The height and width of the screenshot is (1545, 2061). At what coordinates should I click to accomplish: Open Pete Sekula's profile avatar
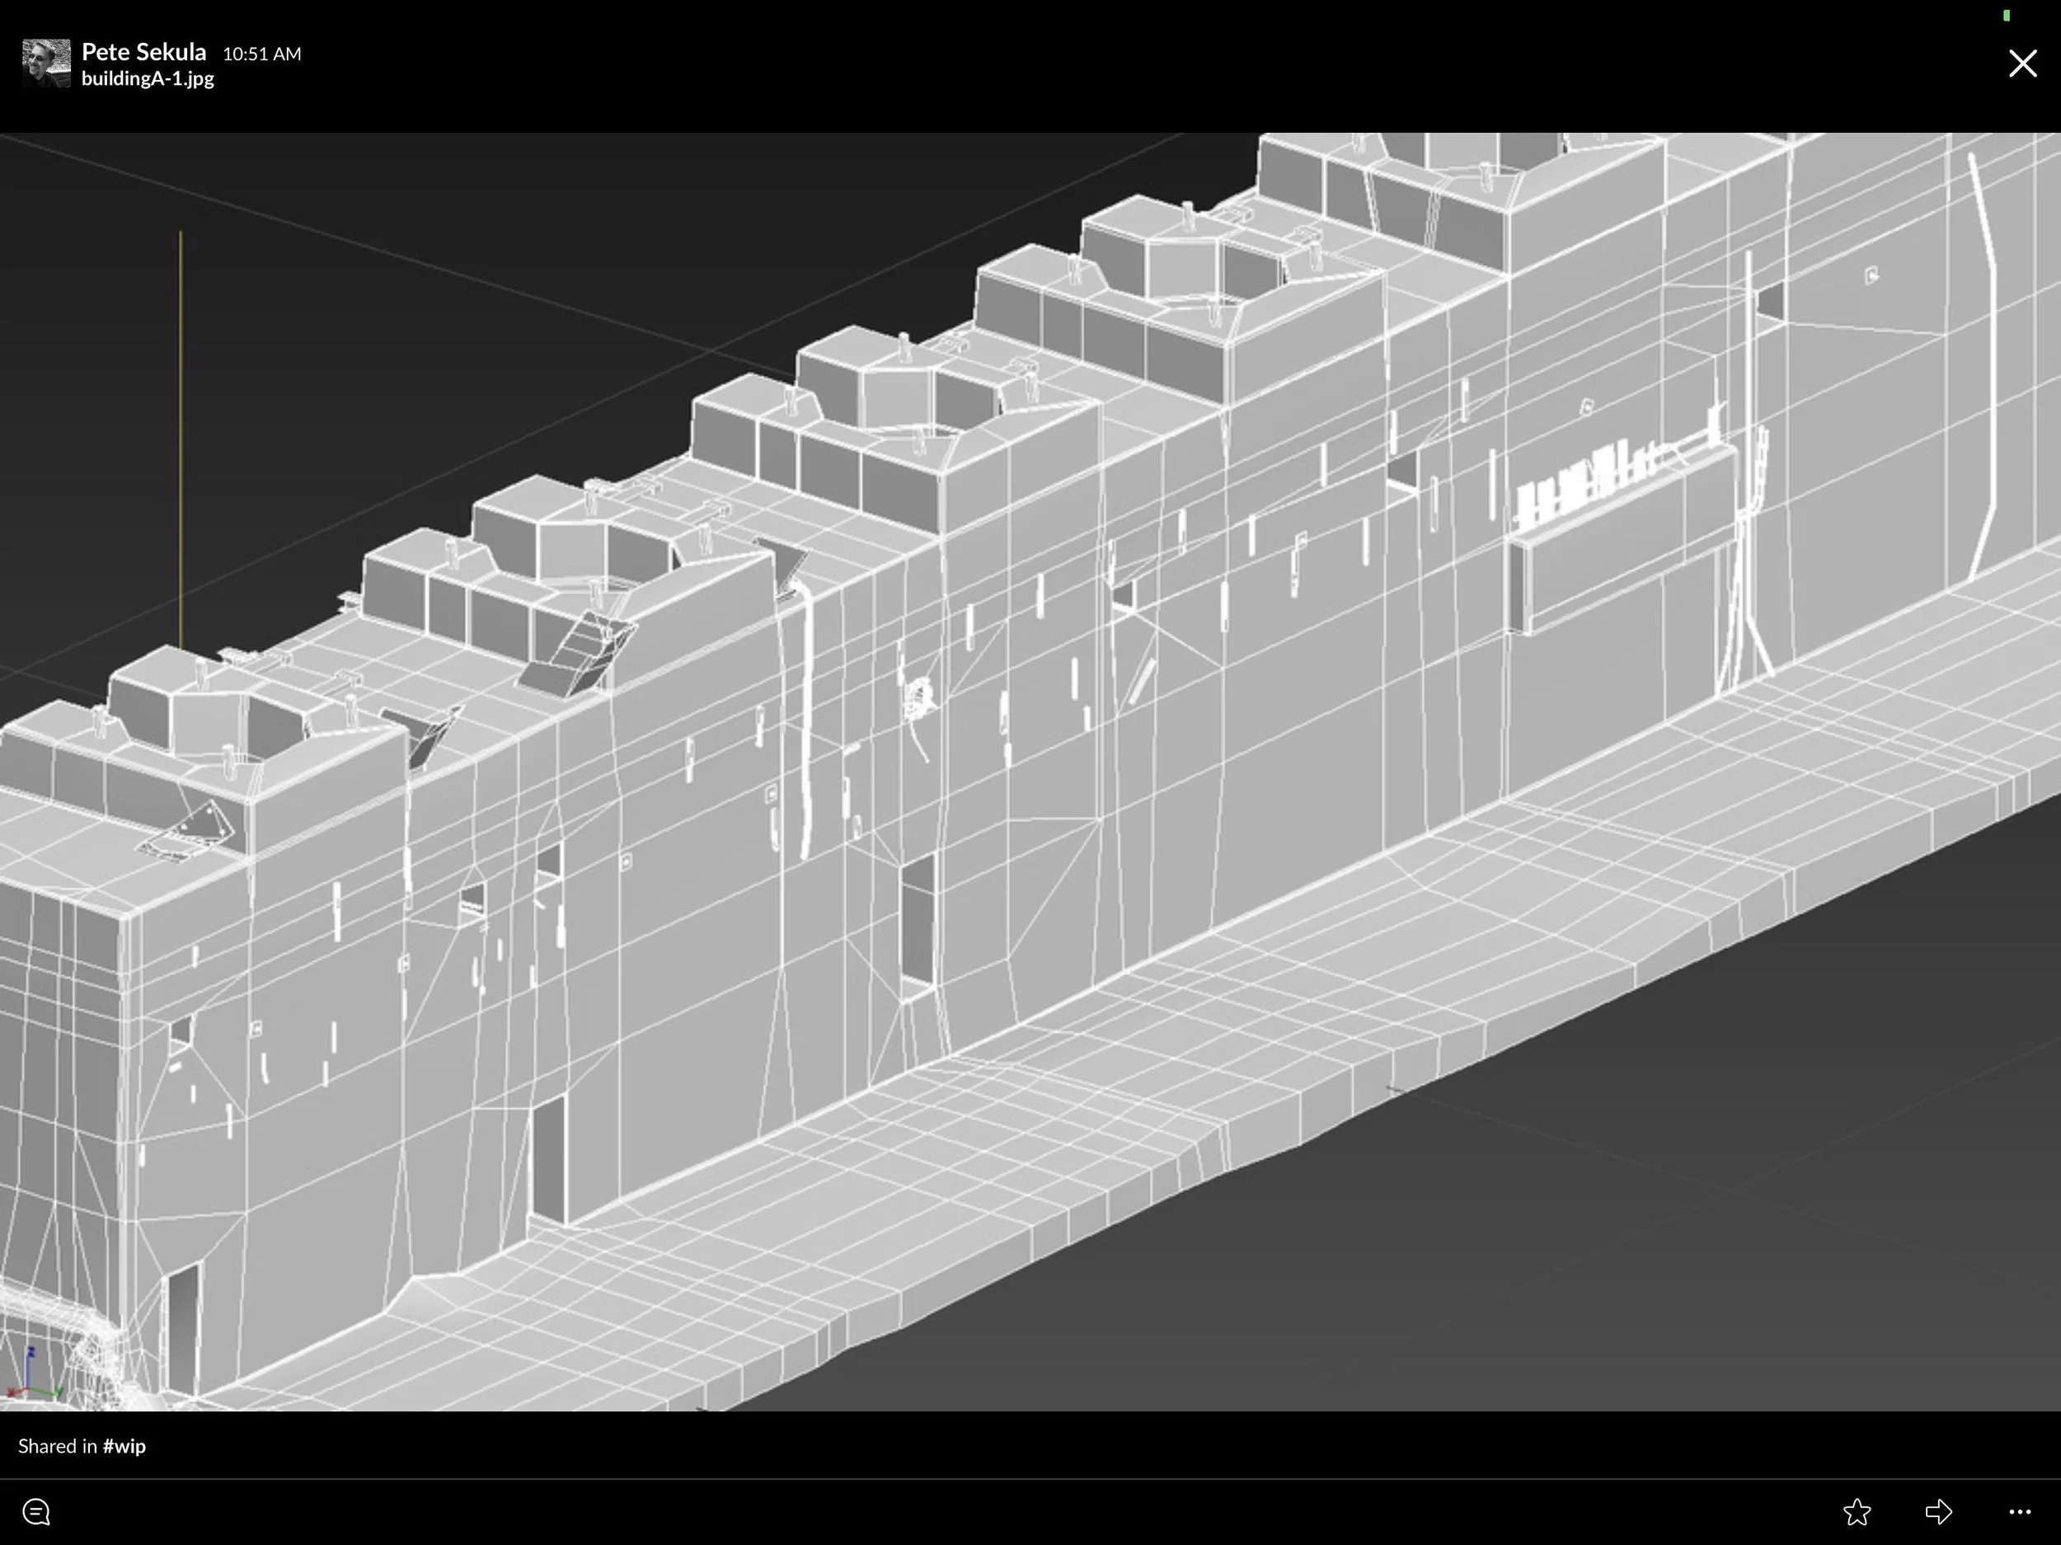(45, 63)
